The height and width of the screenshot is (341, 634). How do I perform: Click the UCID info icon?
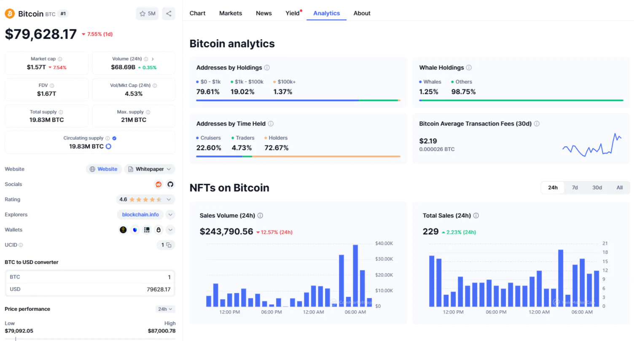21,245
